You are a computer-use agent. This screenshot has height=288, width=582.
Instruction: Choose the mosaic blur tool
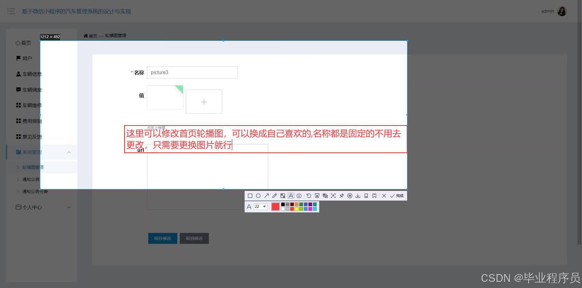tap(283, 196)
